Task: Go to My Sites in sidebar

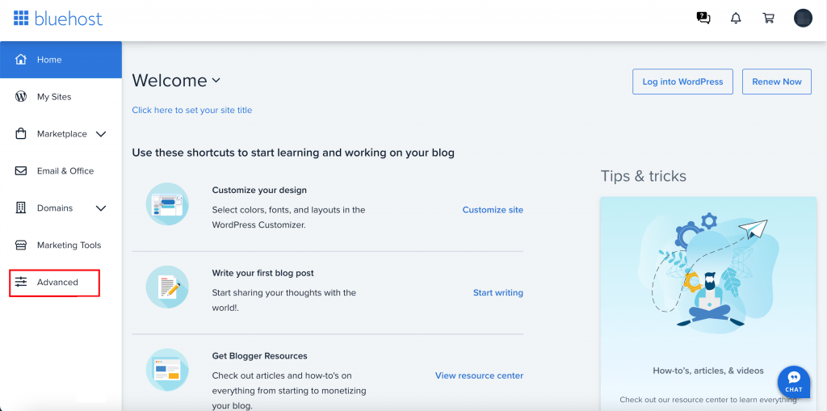Action: pos(54,97)
